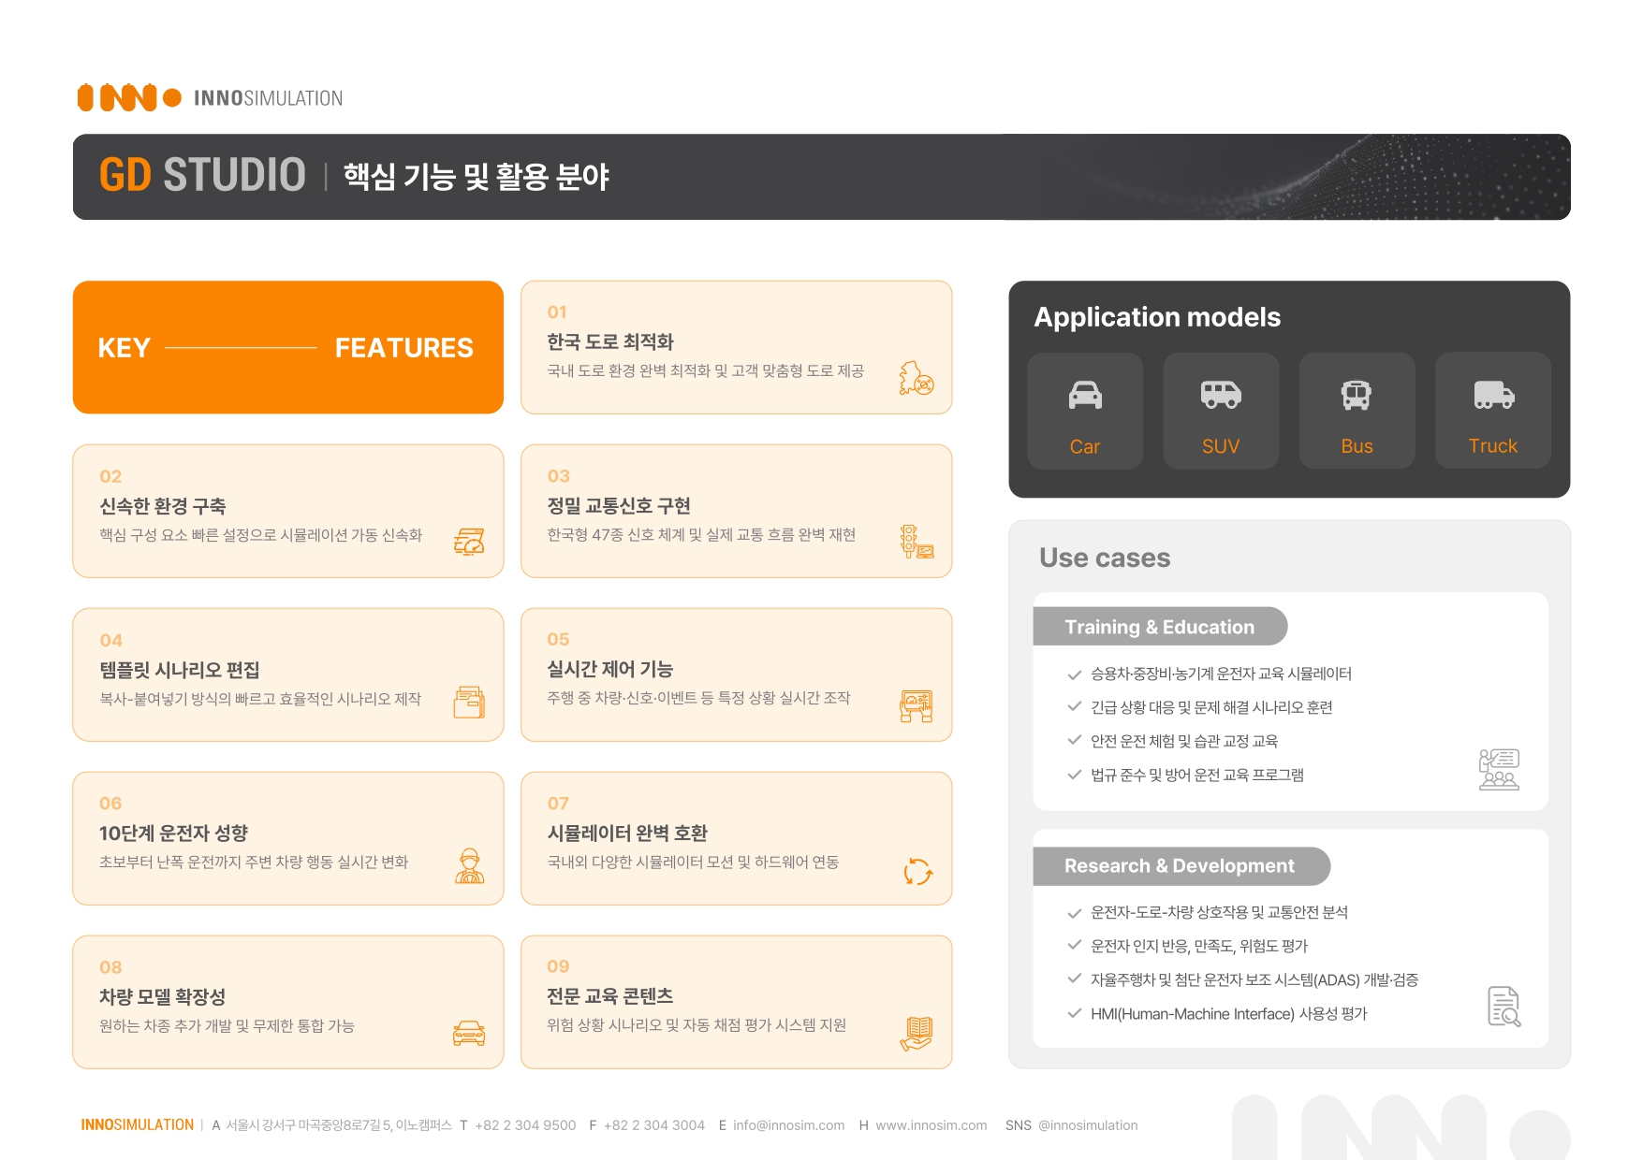Select the Research & Development header
This screenshot has width=1643, height=1160.
(1181, 865)
